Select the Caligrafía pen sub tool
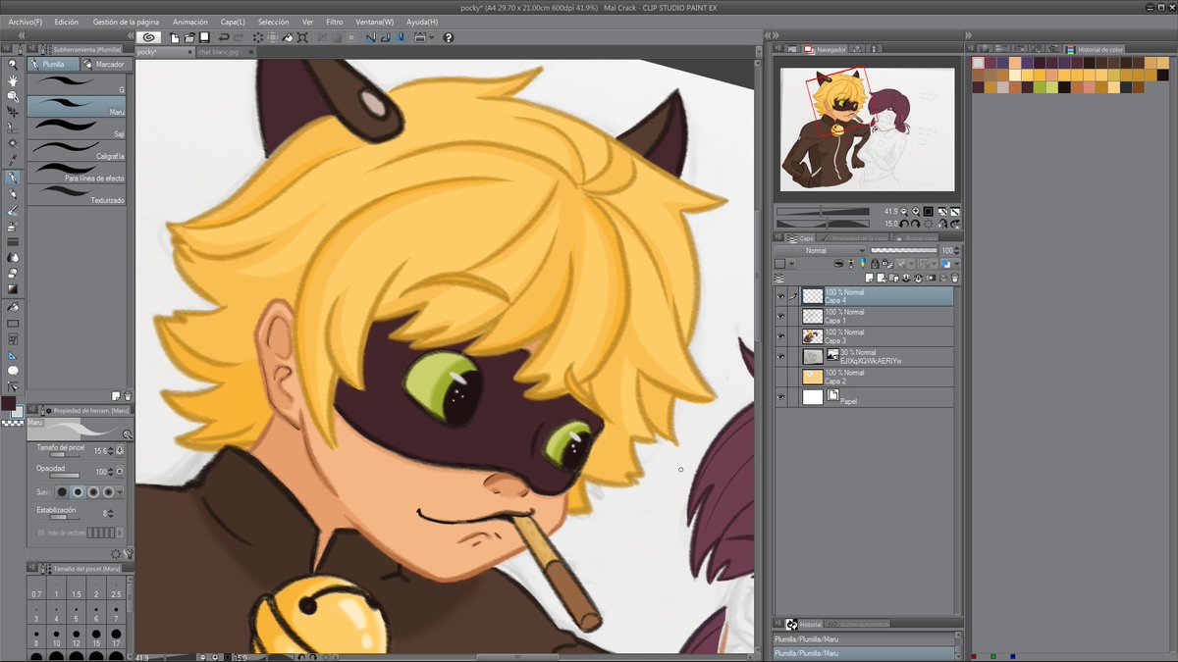 [x=77, y=150]
